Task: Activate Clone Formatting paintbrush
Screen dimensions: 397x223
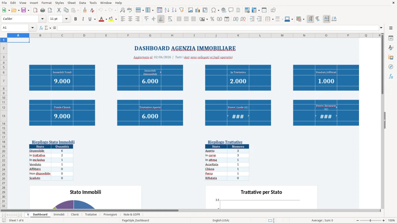Action: [x=85, y=10]
